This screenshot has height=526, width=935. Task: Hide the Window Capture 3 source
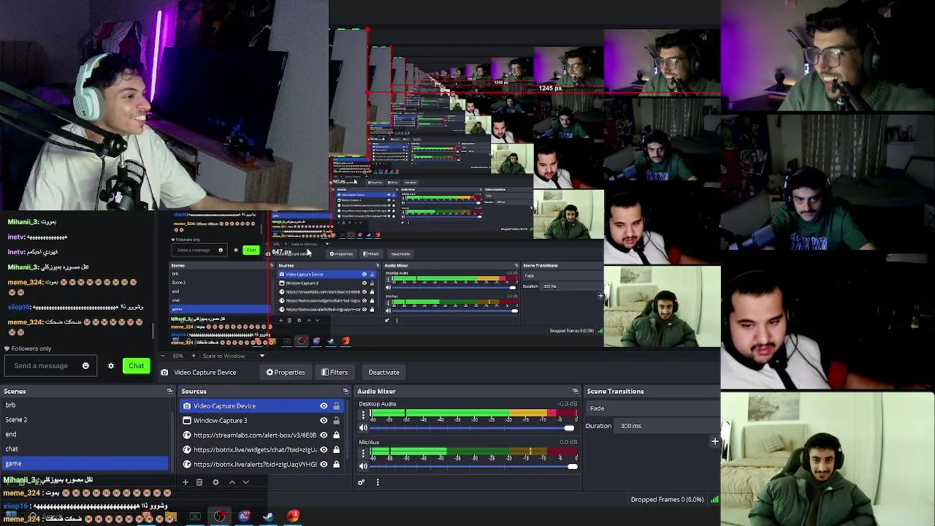coord(324,421)
